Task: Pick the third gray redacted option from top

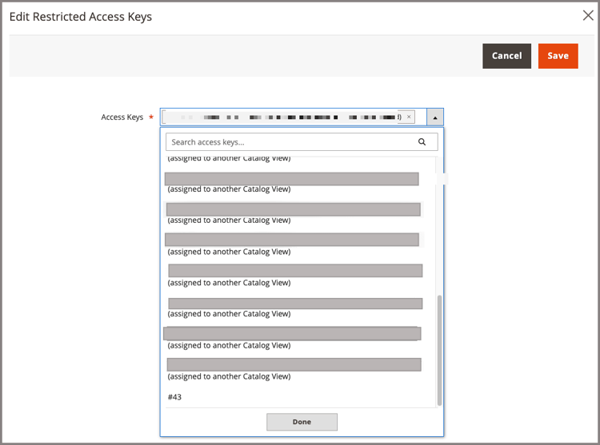Action: pos(291,244)
